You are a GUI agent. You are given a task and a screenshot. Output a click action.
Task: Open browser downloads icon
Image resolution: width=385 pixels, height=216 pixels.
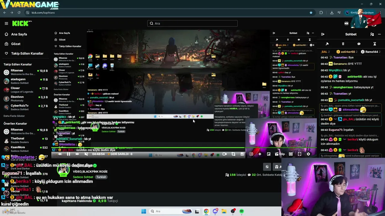pos(332,13)
